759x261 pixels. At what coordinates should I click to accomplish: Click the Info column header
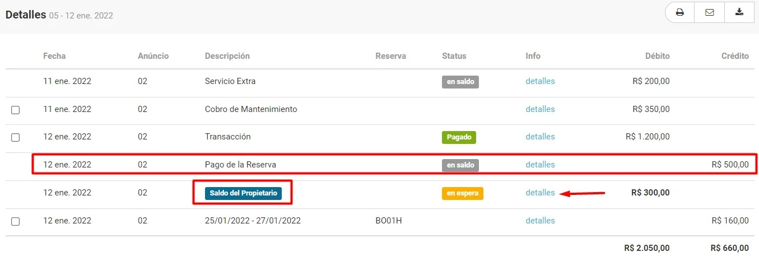[x=533, y=56]
